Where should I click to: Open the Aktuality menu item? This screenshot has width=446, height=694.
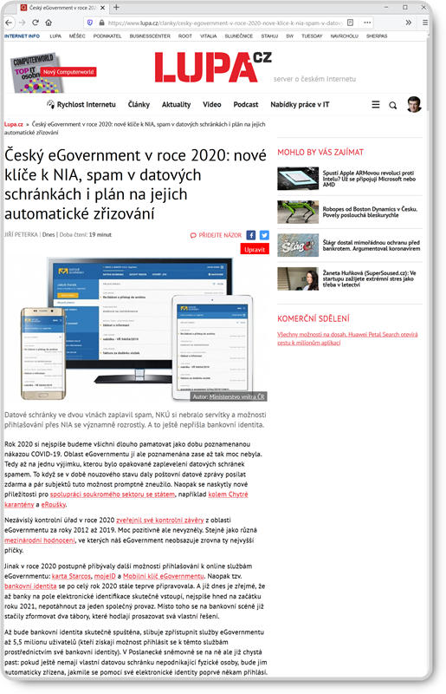coord(176,105)
